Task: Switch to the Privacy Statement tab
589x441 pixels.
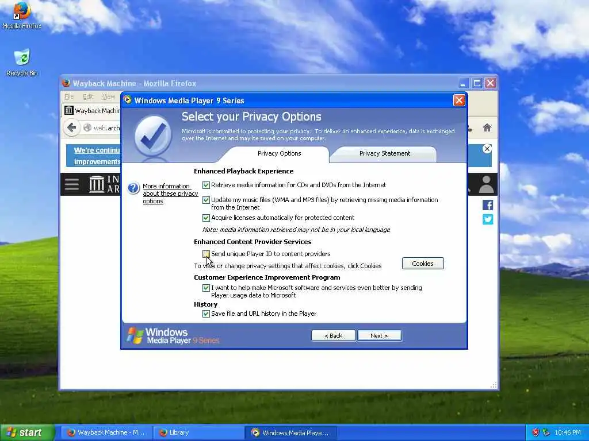Action: pos(385,154)
